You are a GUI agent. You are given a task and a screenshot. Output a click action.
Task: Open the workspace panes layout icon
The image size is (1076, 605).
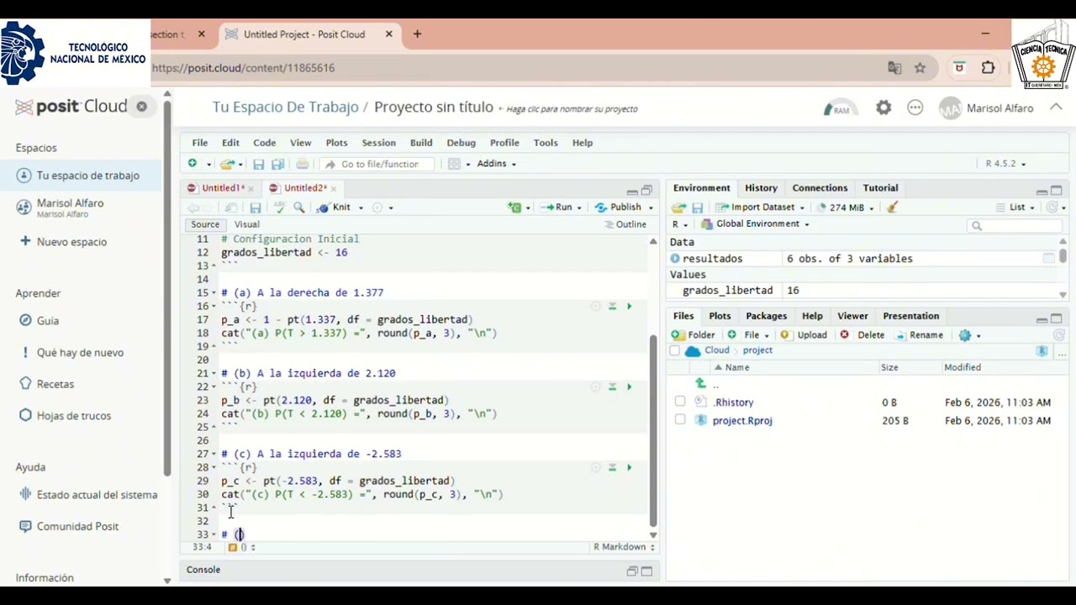point(454,164)
